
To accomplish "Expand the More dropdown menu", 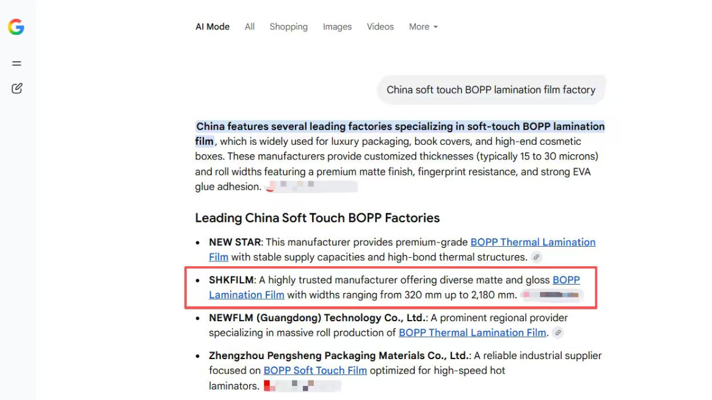I will [423, 27].
